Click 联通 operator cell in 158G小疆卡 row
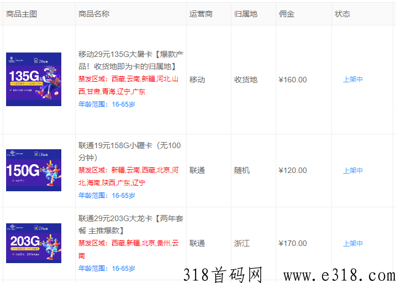Screen dimensions: 396x283 pos(197,171)
